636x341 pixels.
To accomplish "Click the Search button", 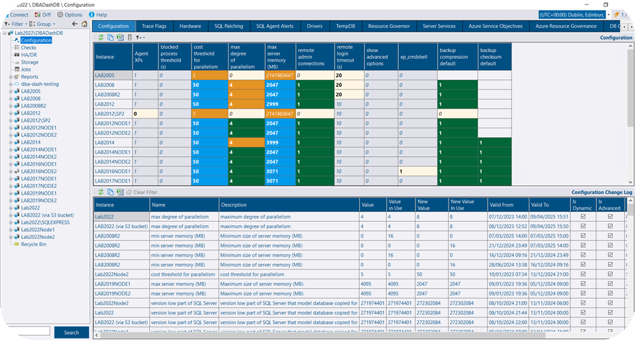I will [x=72, y=332].
